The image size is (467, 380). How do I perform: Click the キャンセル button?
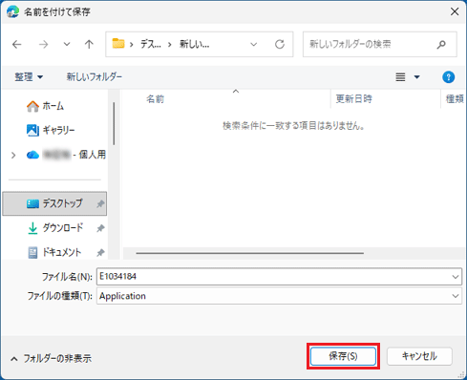point(419,356)
